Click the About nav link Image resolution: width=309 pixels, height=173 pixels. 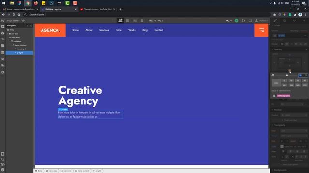89,30
